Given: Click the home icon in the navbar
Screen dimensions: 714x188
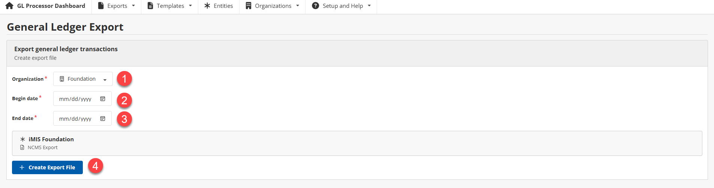Looking at the screenshot, I should click(x=9, y=6).
